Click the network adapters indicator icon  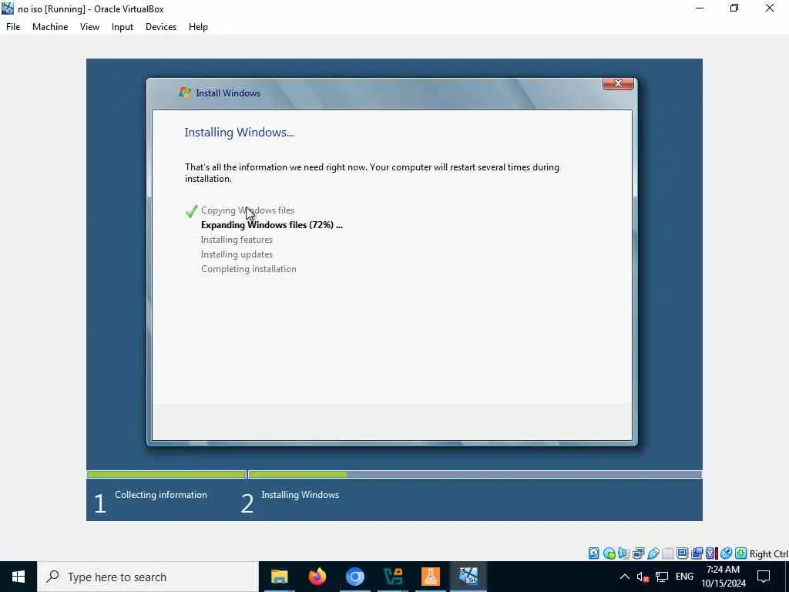coord(638,553)
